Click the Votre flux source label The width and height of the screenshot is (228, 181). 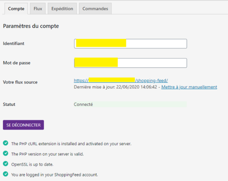pyautogui.click(x=20, y=82)
